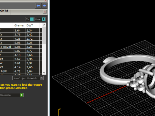
Task: Click the red X axis line
Action: pyautogui.click(x=107, y=94)
